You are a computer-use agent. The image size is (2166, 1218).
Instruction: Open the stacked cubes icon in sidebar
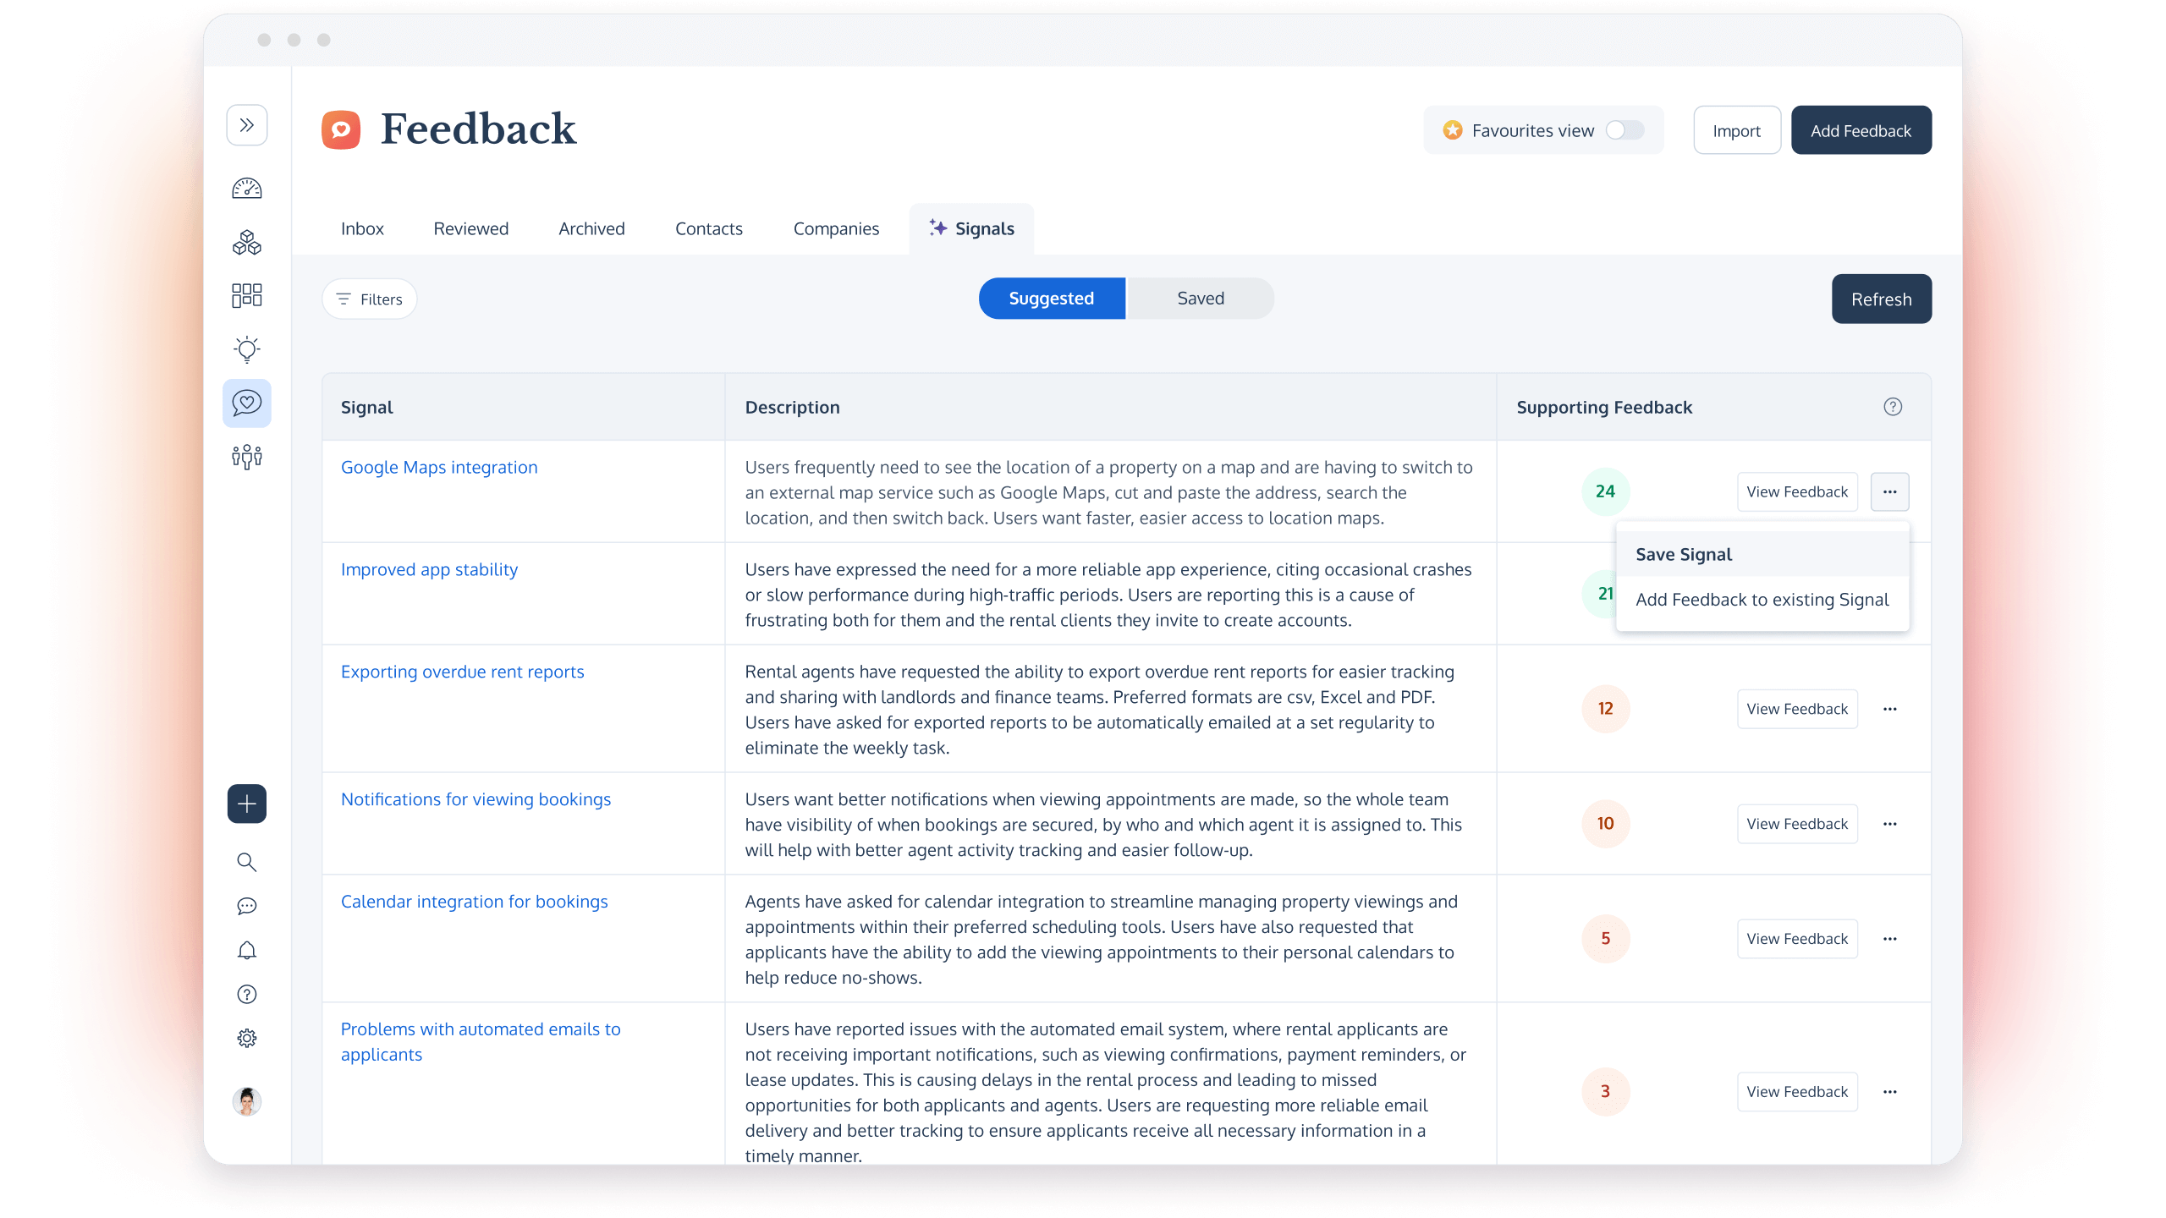pyautogui.click(x=246, y=243)
